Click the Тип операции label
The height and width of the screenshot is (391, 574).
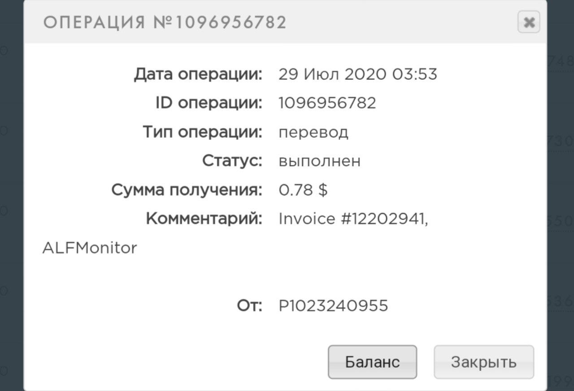[202, 132]
